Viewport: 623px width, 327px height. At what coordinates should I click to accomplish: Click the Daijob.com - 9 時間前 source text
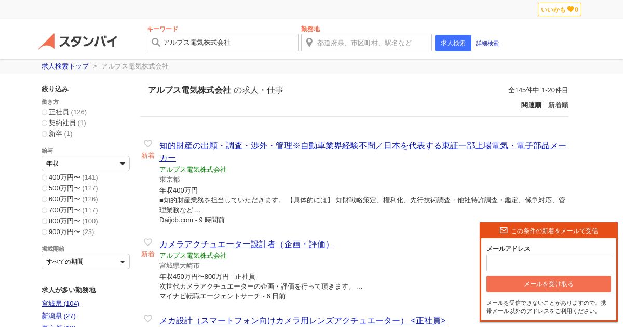192,220
